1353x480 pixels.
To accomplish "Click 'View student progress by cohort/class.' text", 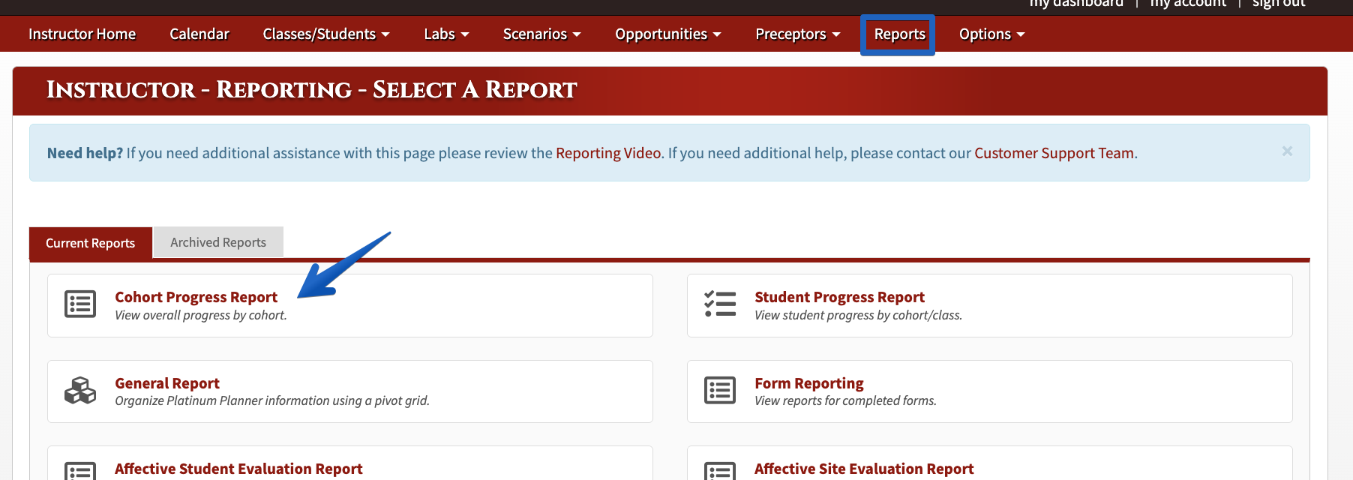I will pyautogui.click(x=858, y=316).
